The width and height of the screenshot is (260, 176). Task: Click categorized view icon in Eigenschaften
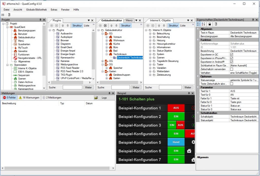coord(199,24)
